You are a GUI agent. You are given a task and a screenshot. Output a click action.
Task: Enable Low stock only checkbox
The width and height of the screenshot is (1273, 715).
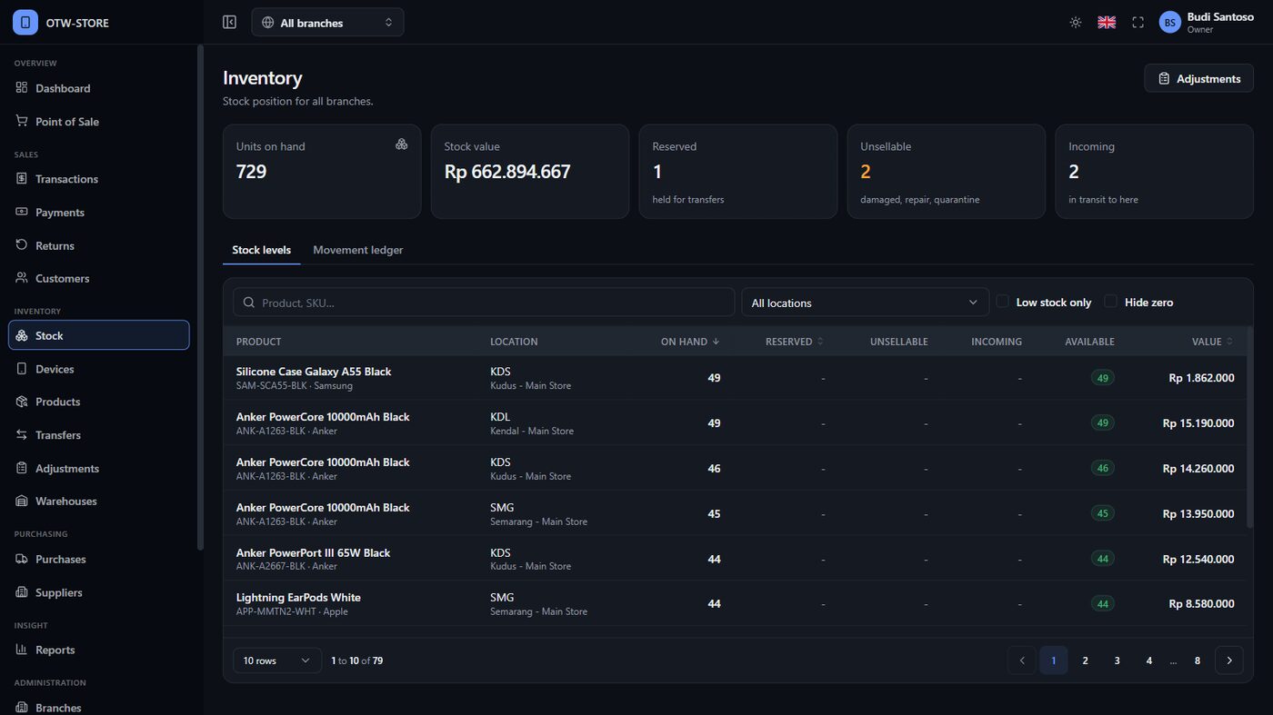click(1003, 302)
